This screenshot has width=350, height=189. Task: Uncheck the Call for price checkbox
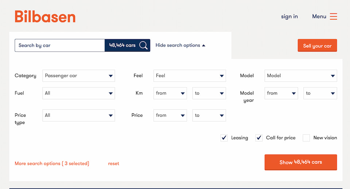[259, 138]
